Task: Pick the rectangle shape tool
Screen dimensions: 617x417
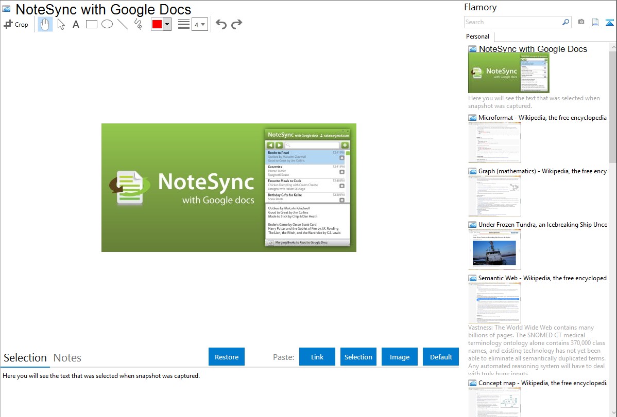Action: [x=91, y=24]
